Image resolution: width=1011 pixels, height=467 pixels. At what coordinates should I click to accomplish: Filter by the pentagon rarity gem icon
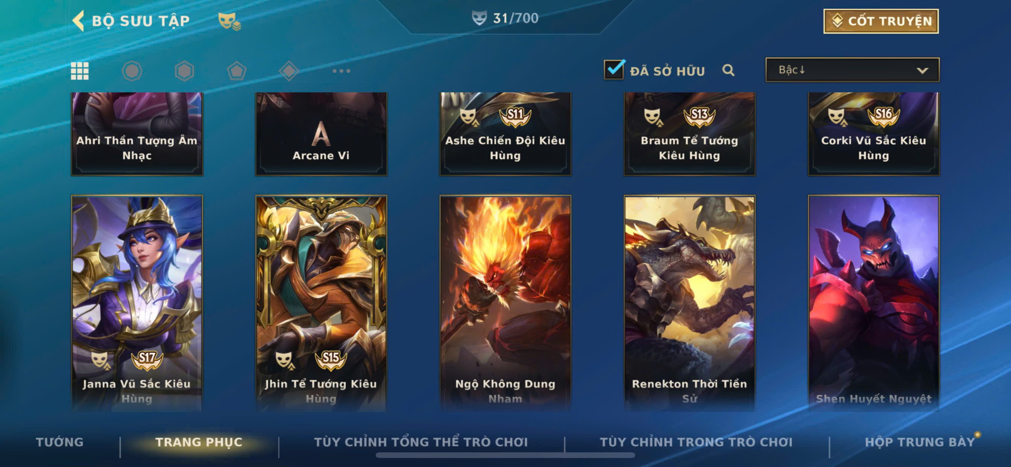tap(237, 71)
